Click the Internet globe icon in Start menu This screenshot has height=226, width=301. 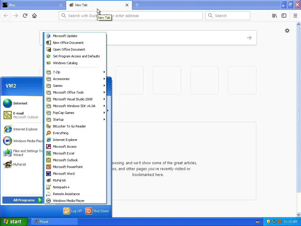[7, 103]
